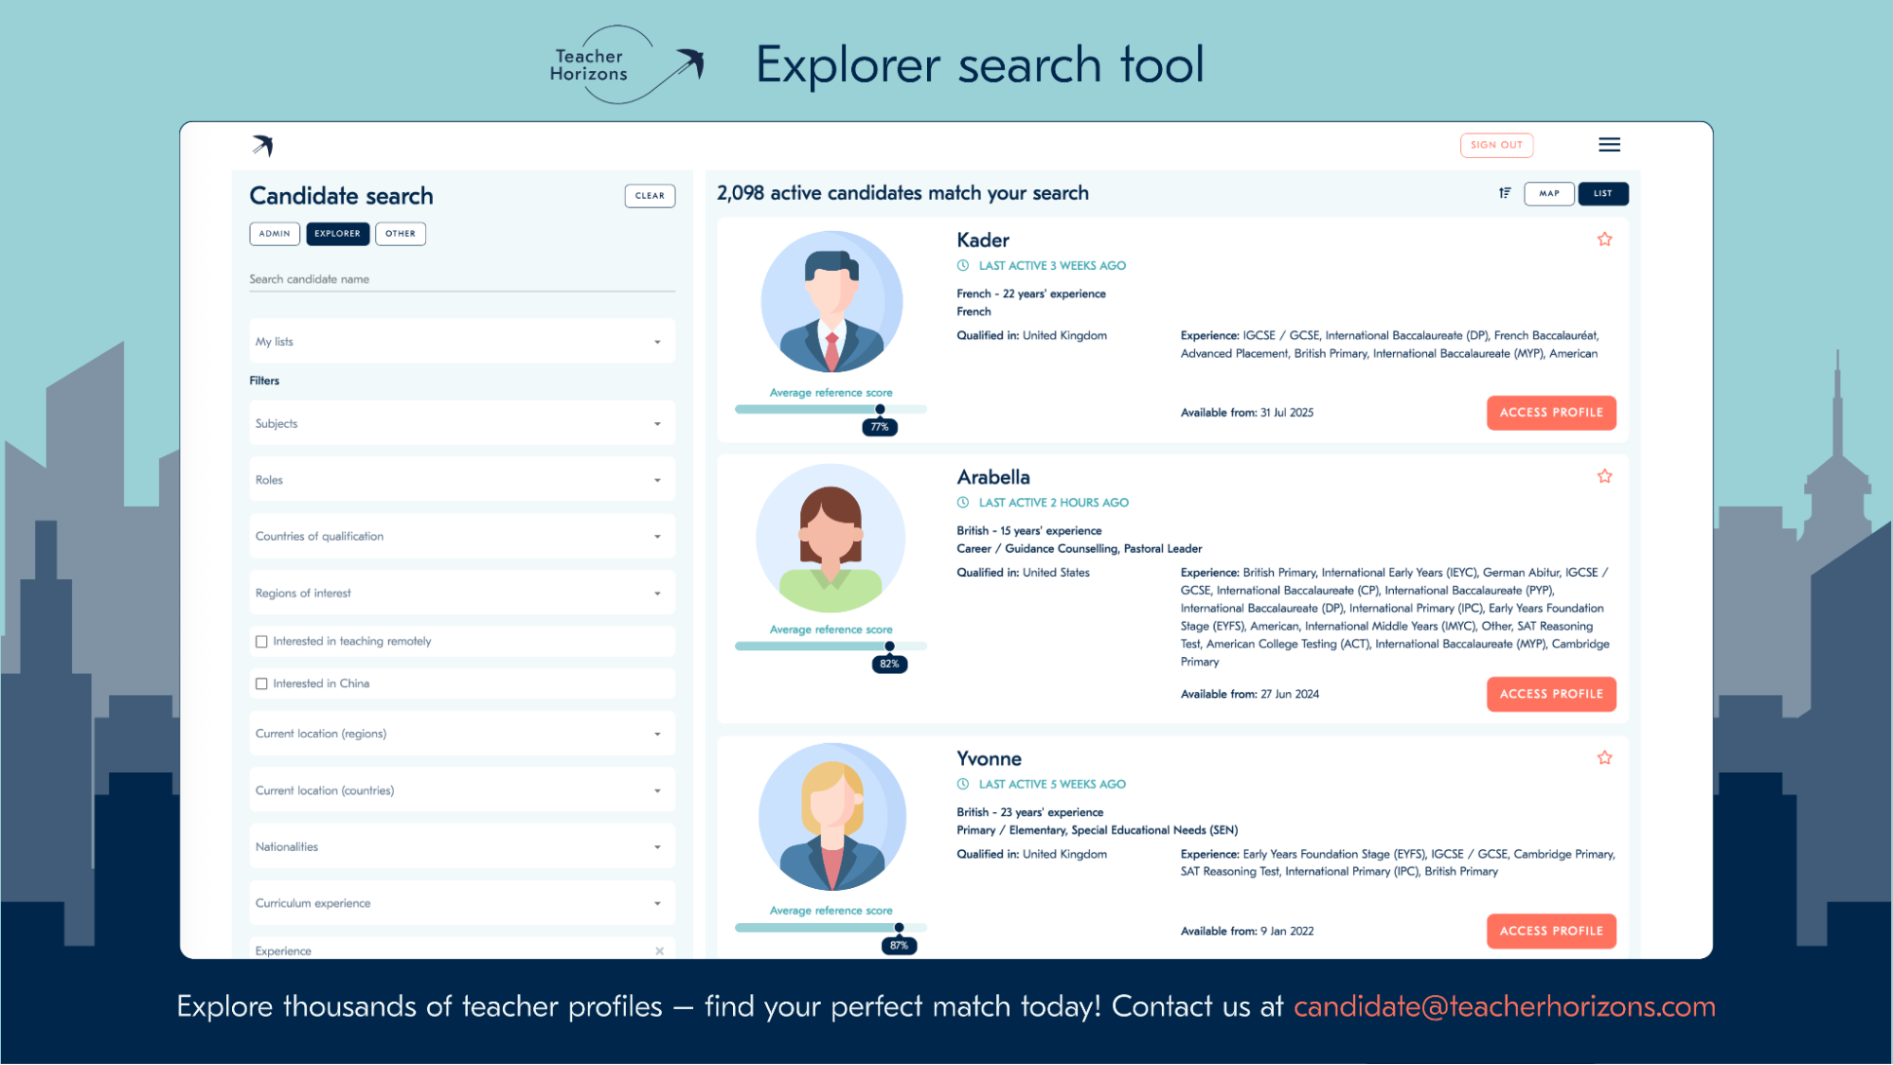Open the Subjects filter dropdown

pos(462,423)
